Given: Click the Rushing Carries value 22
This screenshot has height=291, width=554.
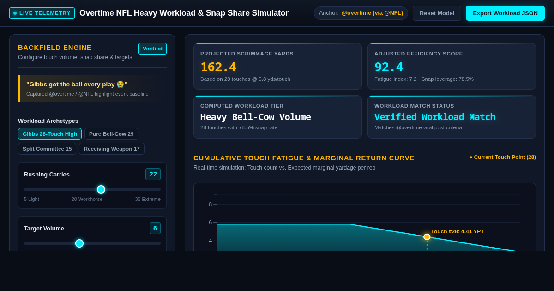Looking at the screenshot, I should tap(153, 174).
